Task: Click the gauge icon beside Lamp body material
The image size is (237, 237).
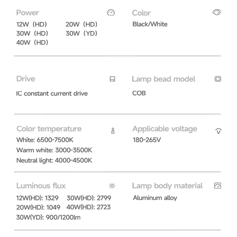Action: pos(218,186)
